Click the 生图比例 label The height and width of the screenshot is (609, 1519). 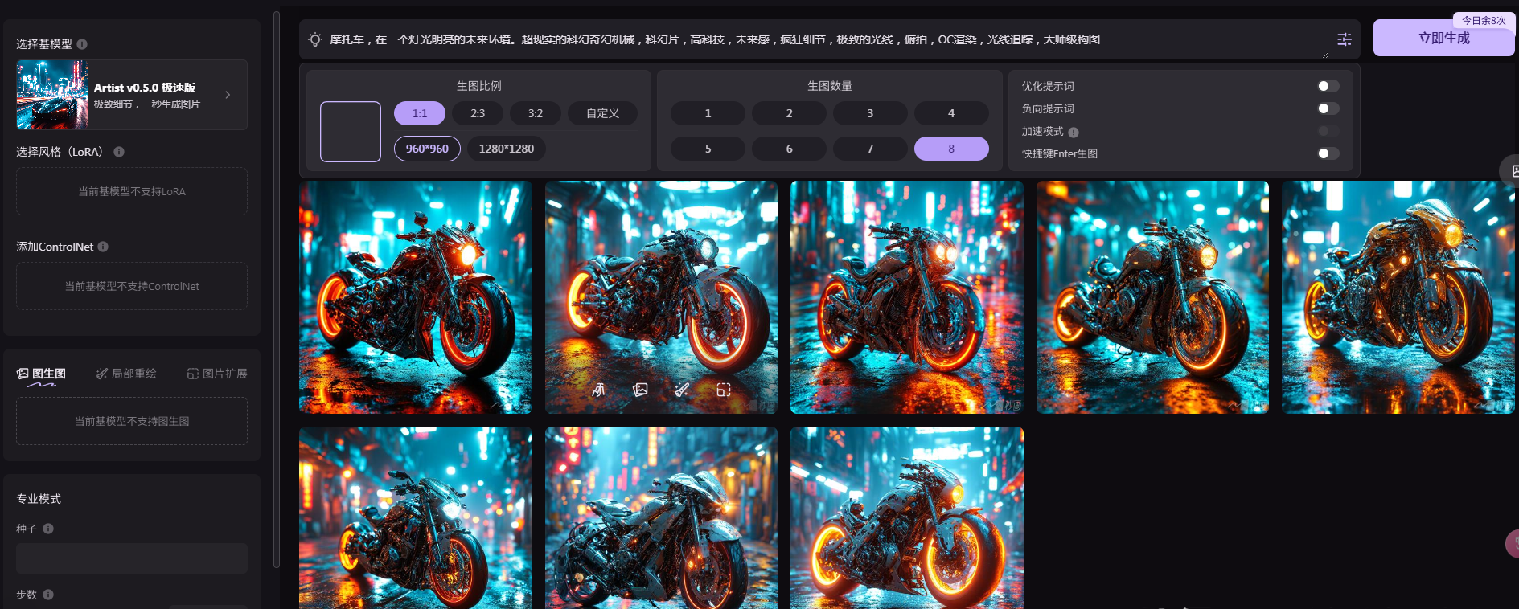point(479,86)
